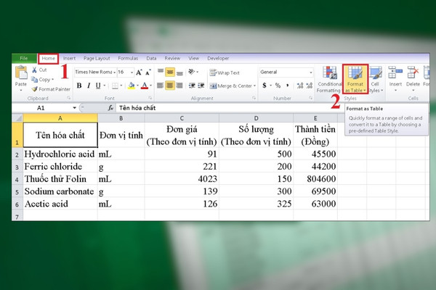This screenshot has width=436, height=290.
Task: Open Format as Table gallery
Action: 355,79
